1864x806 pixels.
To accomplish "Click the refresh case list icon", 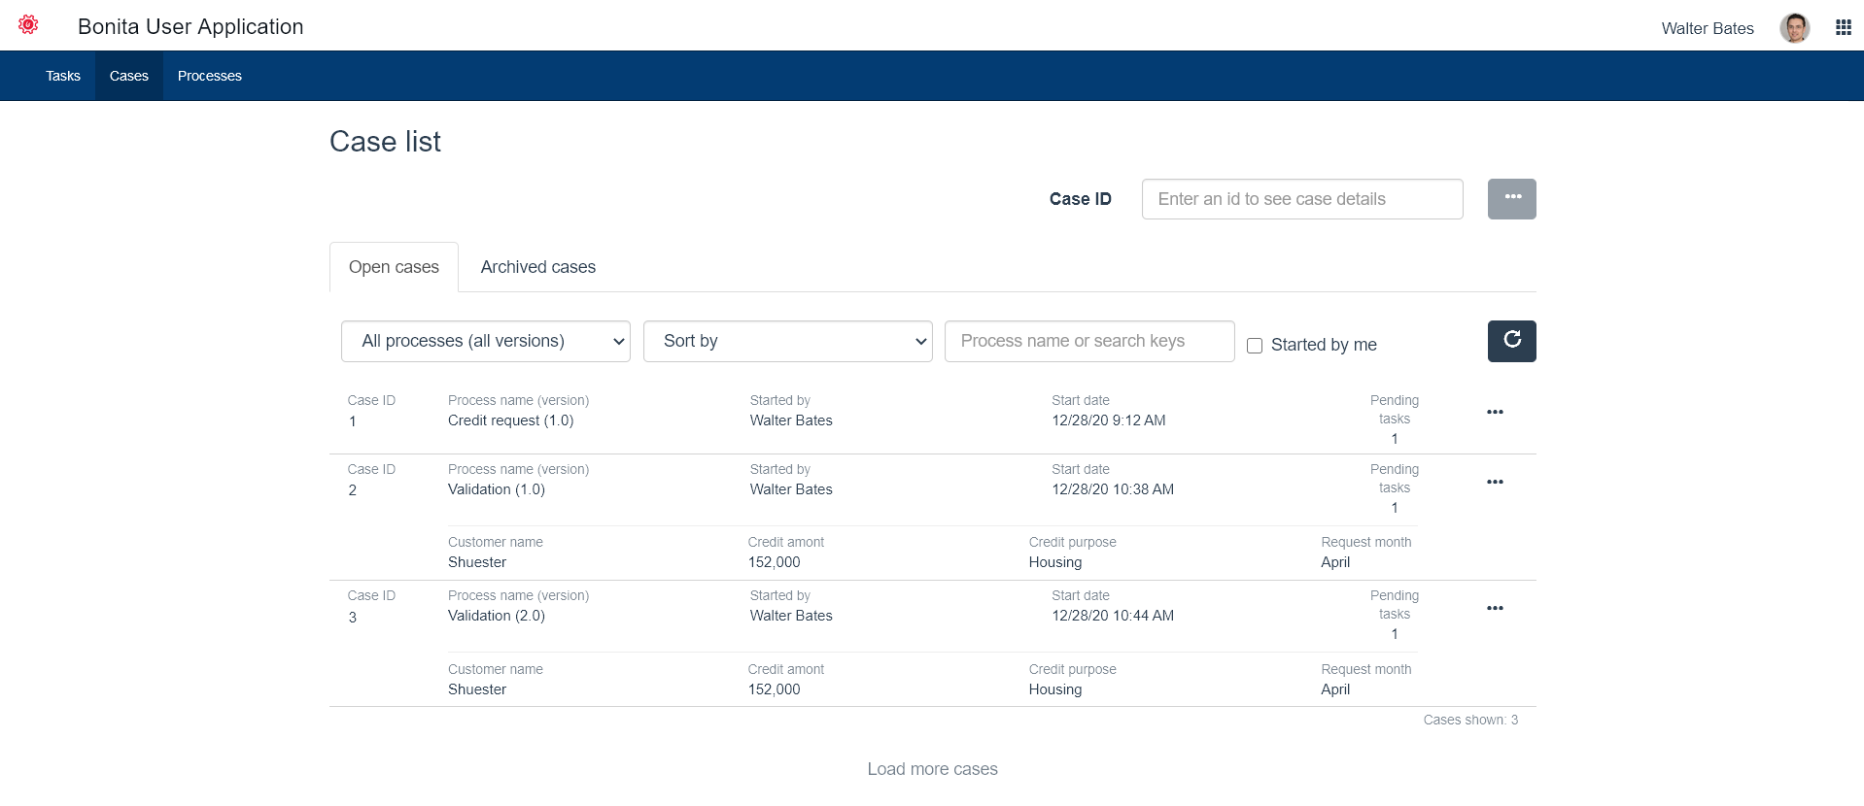I will coord(1511,341).
